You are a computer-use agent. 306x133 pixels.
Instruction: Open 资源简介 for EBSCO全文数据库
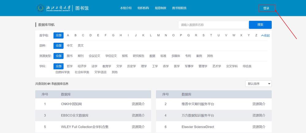coord(138,115)
